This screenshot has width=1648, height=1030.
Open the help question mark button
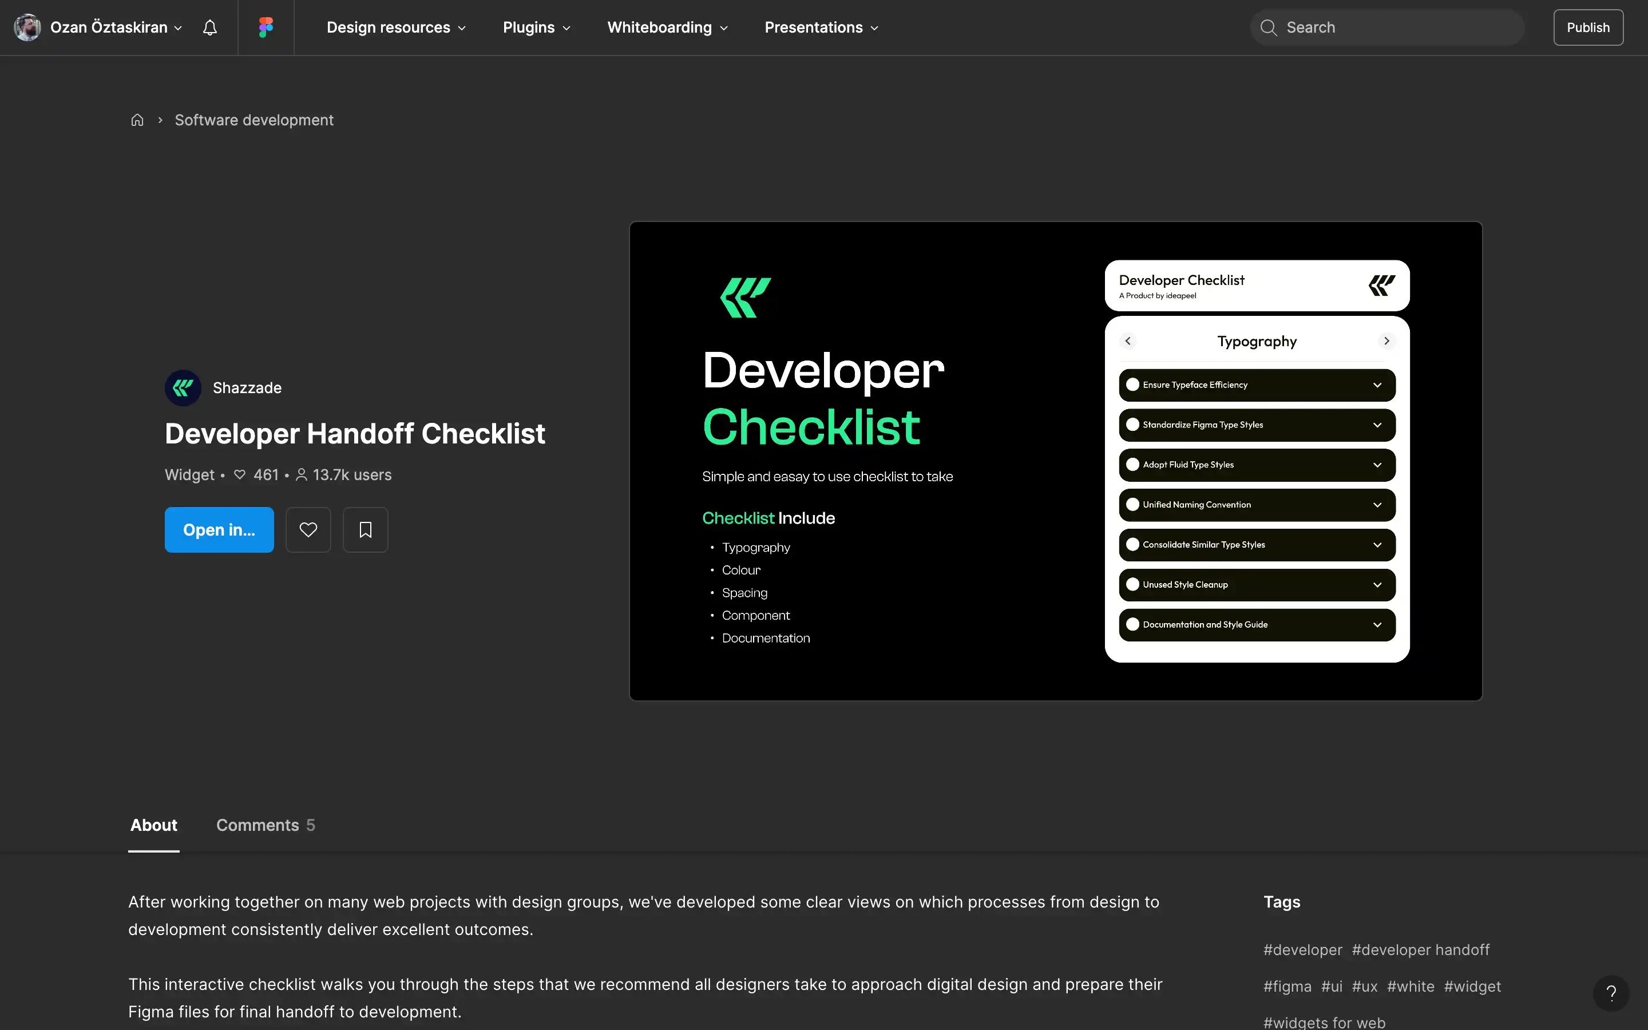(x=1611, y=993)
